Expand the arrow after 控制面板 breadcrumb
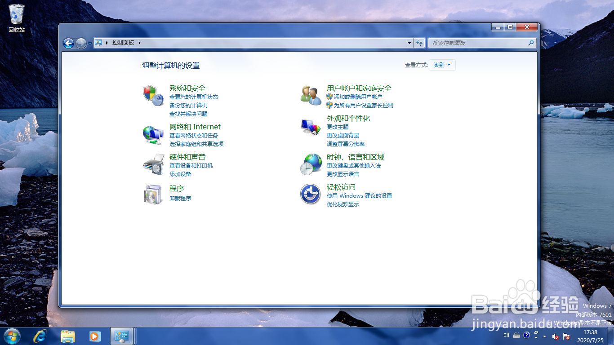 [140, 43]
